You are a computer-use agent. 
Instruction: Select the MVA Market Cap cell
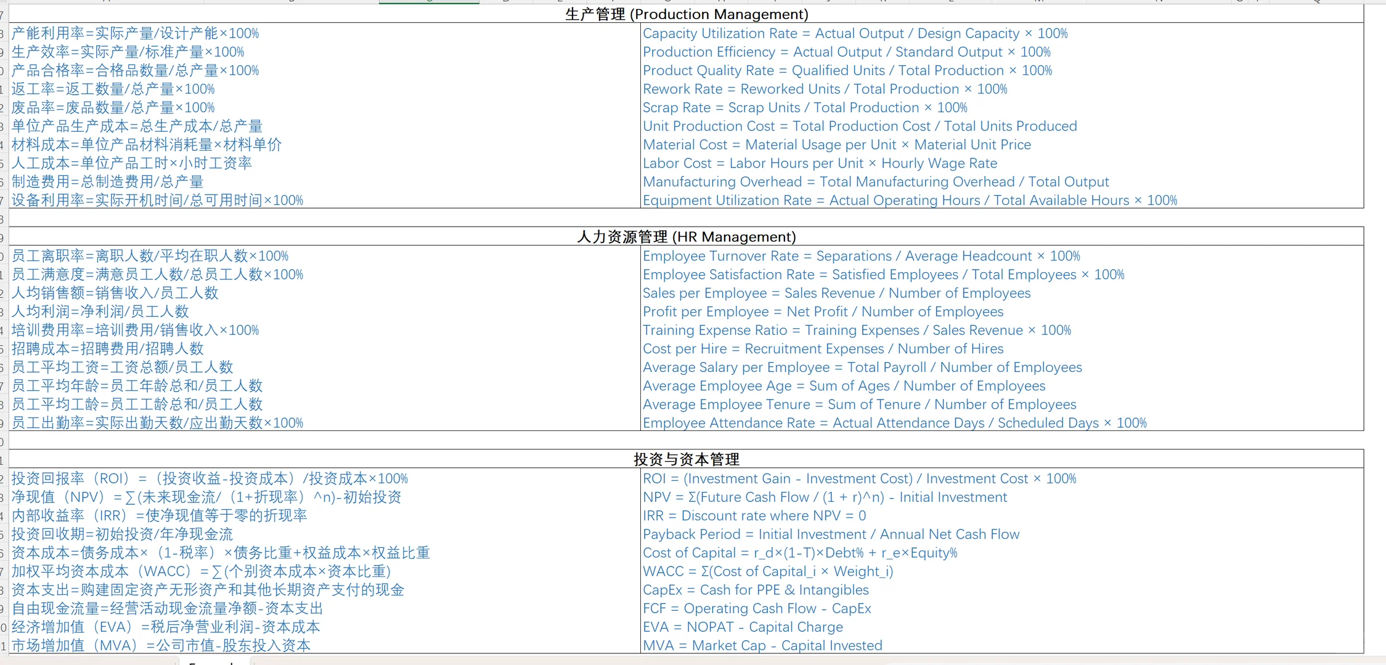[x=762, y=645]
